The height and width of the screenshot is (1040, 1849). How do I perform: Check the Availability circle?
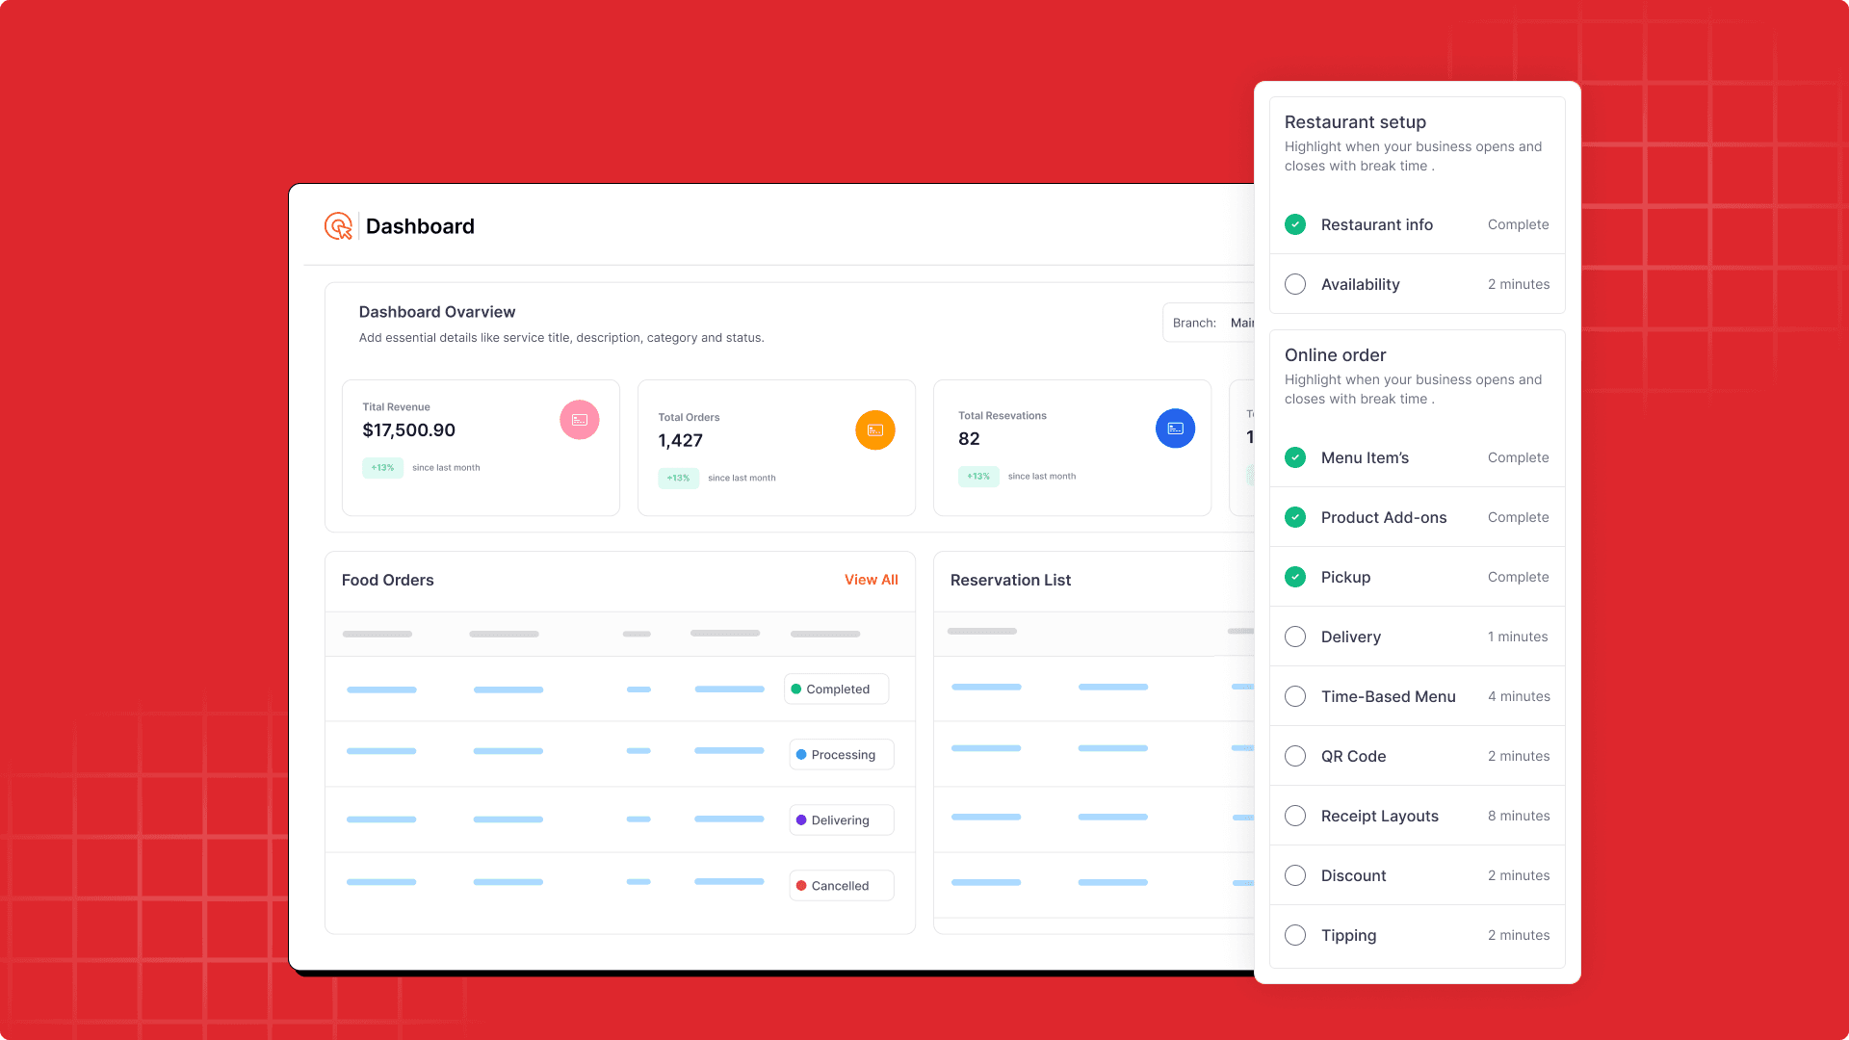pos(1295,284)
